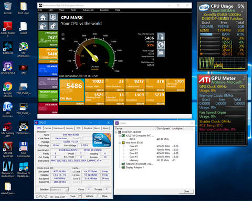
Task: Click the speech bubble chart icon
Action: tap(161, 53)
